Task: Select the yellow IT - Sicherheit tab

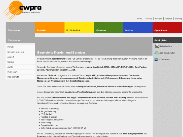Action: click(x=79, y=27)
